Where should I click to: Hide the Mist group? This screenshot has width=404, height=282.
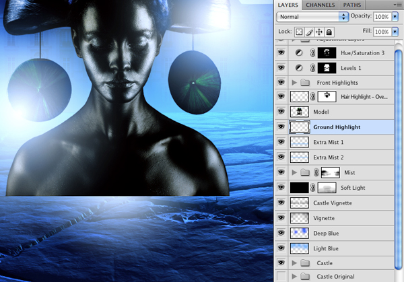point(281,172)
